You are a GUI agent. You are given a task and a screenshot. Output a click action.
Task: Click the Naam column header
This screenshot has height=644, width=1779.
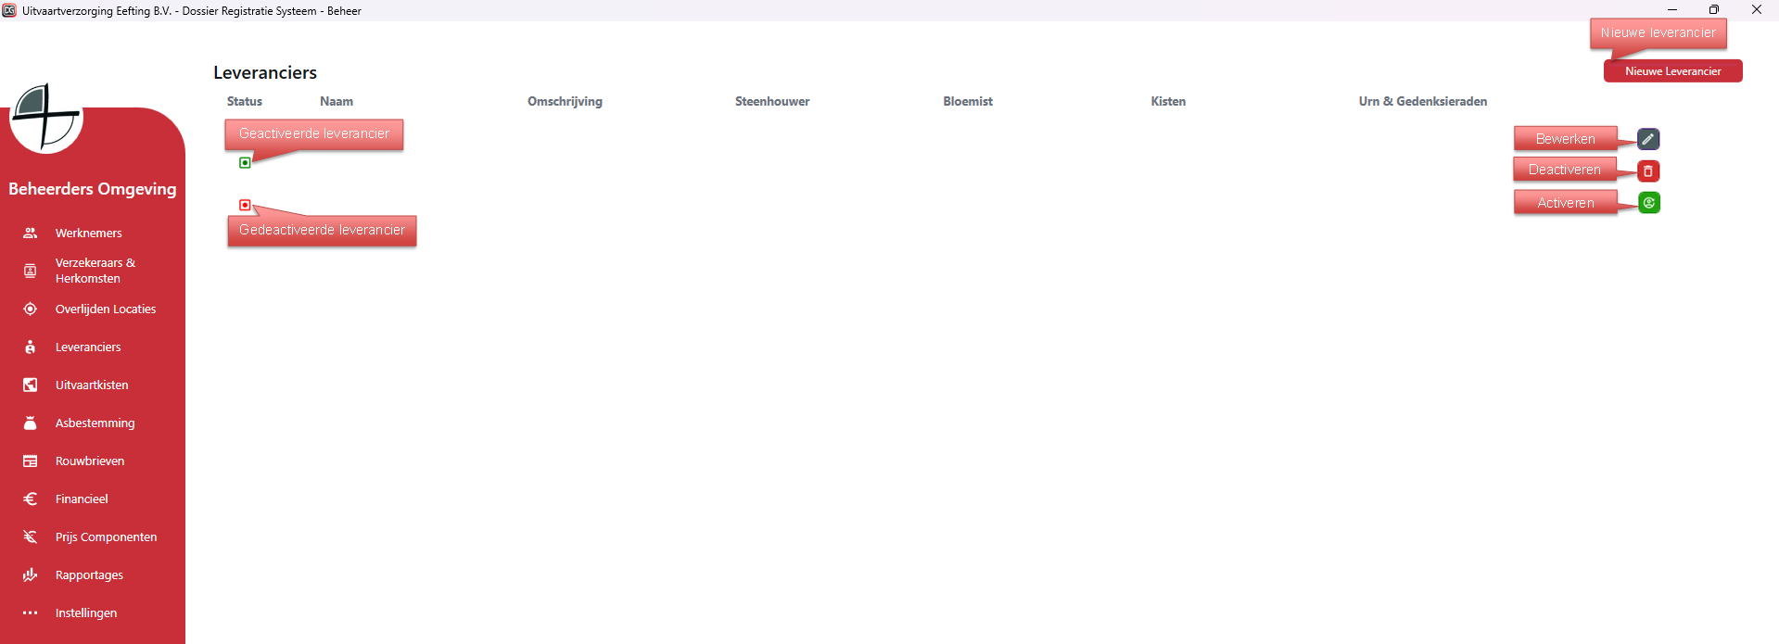tap(337, 101)
